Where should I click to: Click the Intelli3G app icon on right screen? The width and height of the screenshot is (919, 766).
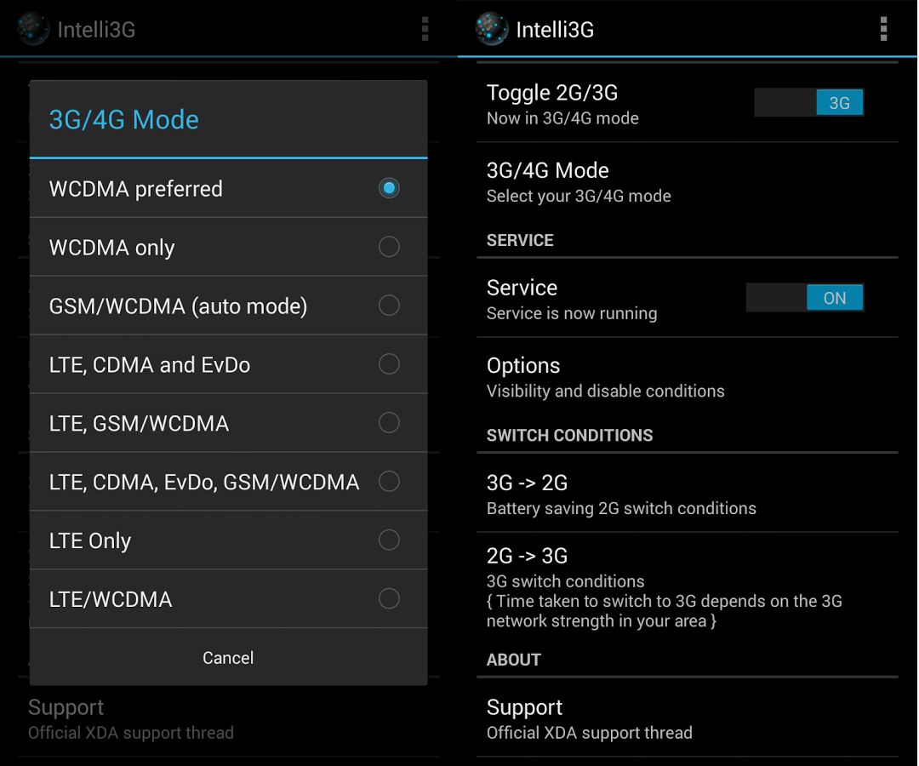tap(492, 29)
